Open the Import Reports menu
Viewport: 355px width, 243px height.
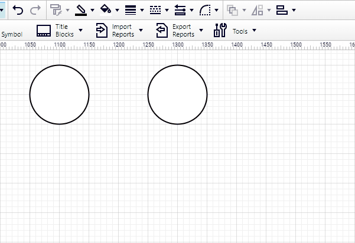tap(118, 31)
